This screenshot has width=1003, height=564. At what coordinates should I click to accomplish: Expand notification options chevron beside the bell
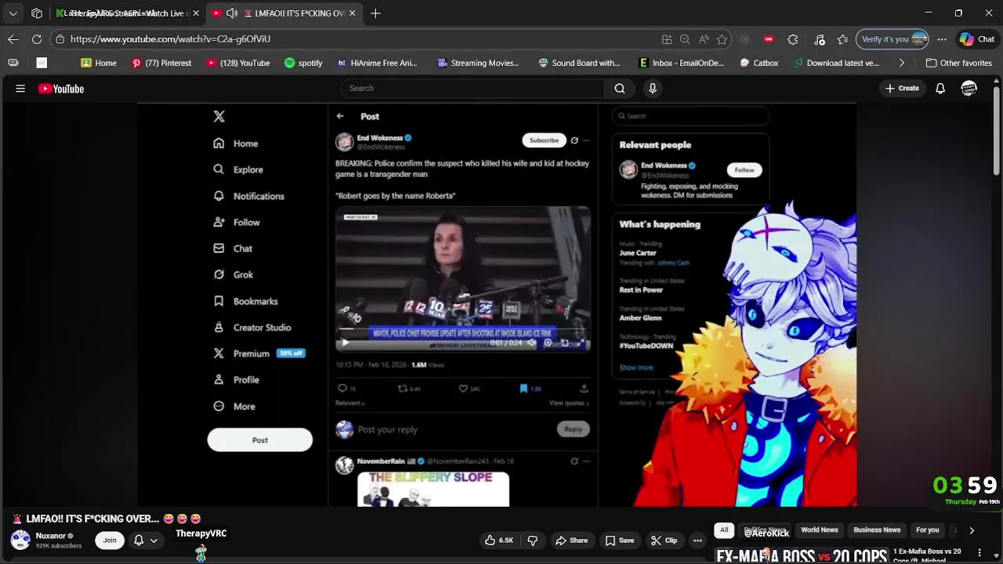click(154, 540)
